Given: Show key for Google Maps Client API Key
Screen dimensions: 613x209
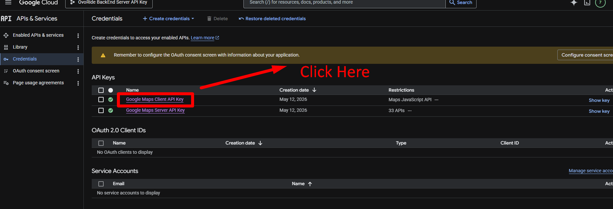Looking at the screenshot, I should click(599, 100).
